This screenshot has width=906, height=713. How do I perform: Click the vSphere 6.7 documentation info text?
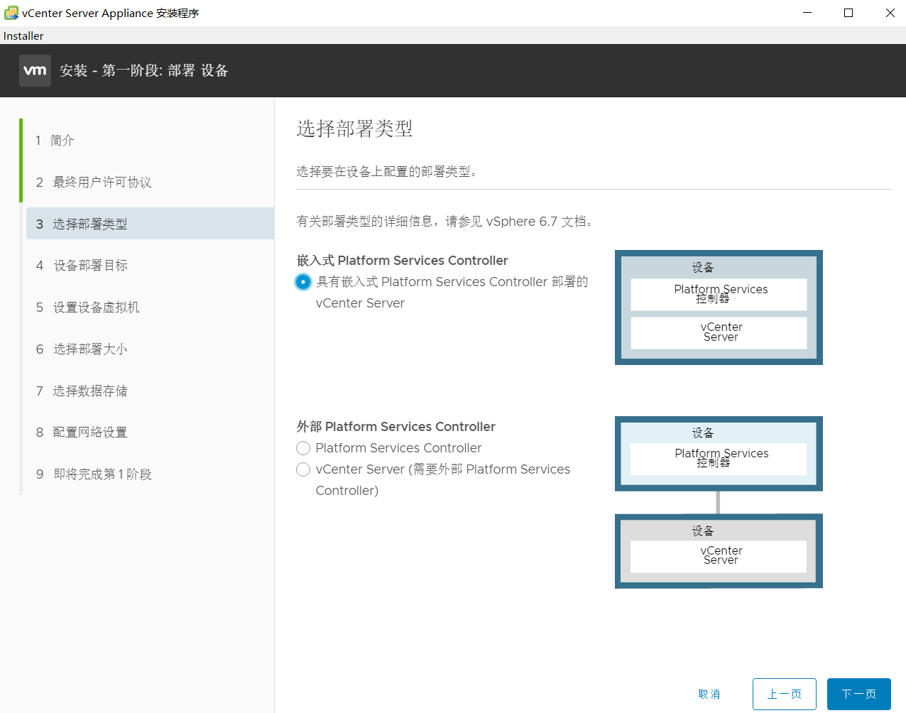click(x=444, y=222)
